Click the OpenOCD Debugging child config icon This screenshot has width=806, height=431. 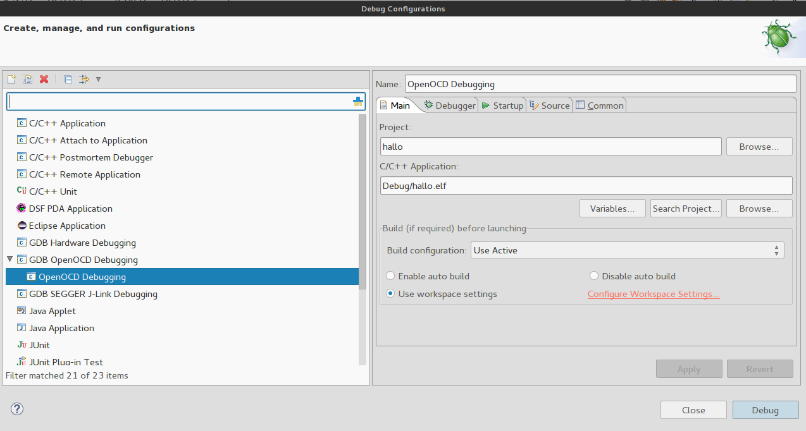coord(31,277)
